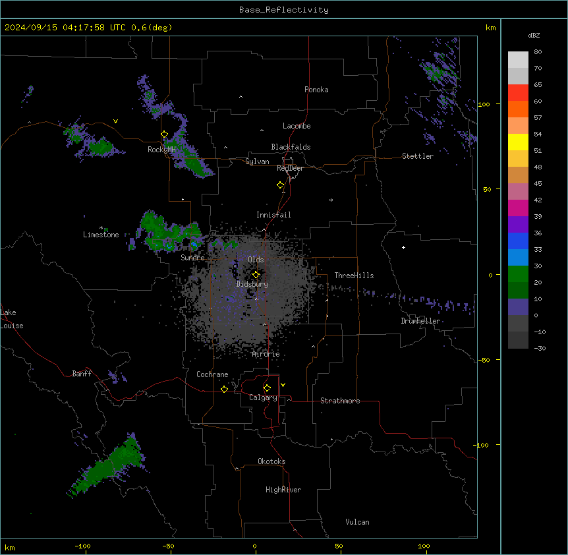
Task: Click the 2024/09/15 04:17:58 UTC timestamp
Action: click(65, 28)
